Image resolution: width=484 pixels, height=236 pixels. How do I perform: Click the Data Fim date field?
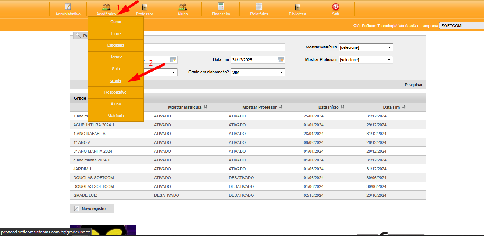[x=254, y=60]
